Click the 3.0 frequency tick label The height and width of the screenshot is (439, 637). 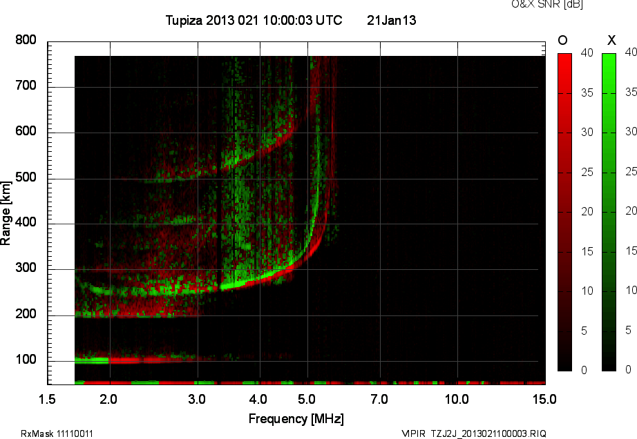[x=197, y=399]
